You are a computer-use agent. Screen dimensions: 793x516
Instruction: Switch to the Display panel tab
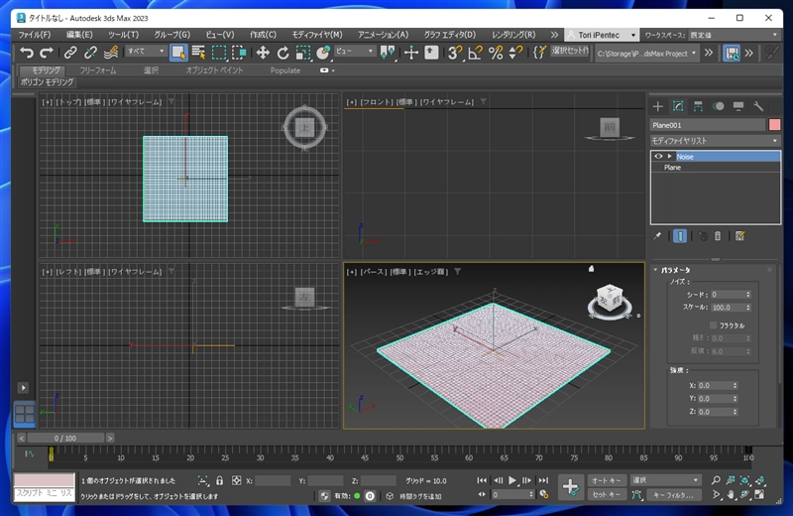[738, 106]
